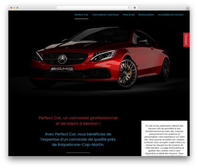
Task: Click text 'et de talent à Menton !'
Action: pos(78,124)
